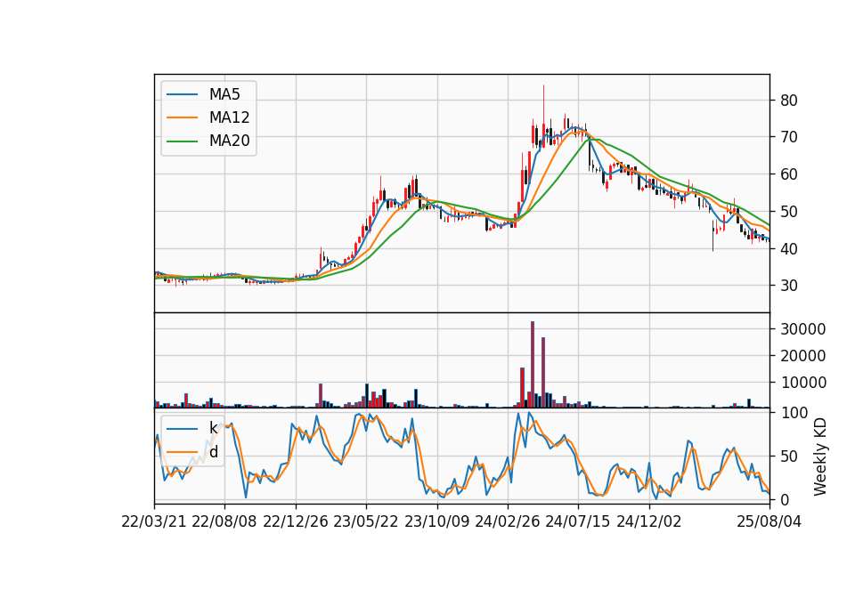Click the green MA20 legend line sample
Viewport: 855px width, 614px height.
[182, 141]
